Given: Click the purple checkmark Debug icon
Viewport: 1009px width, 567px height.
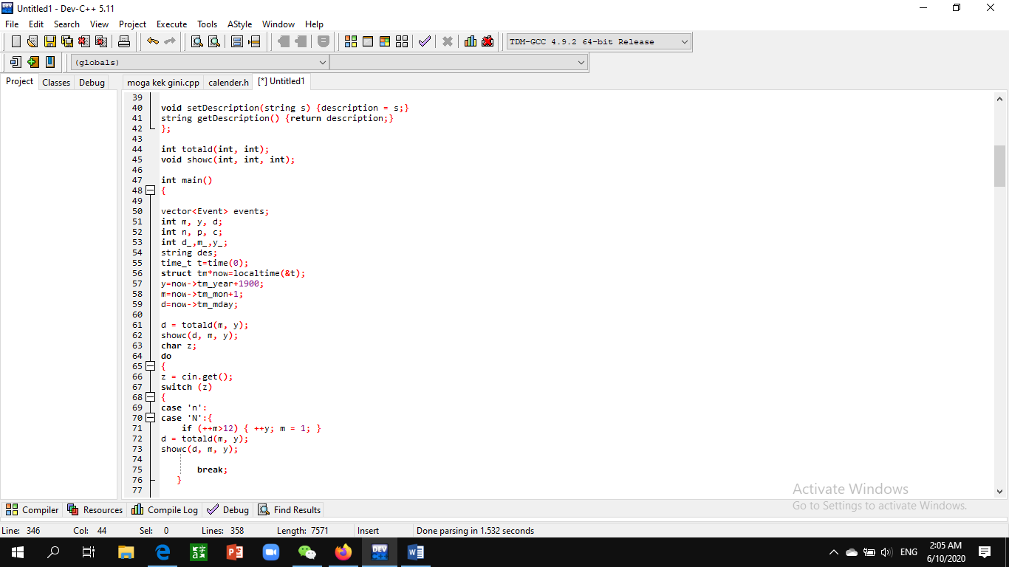Looking at the screenshot, I should click(x=424, y=41).
